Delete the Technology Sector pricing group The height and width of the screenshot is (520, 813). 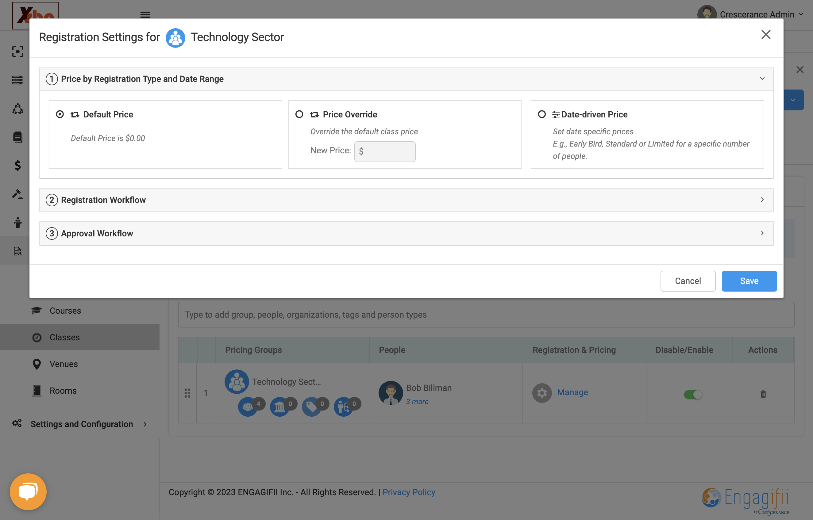coord(763,394)
